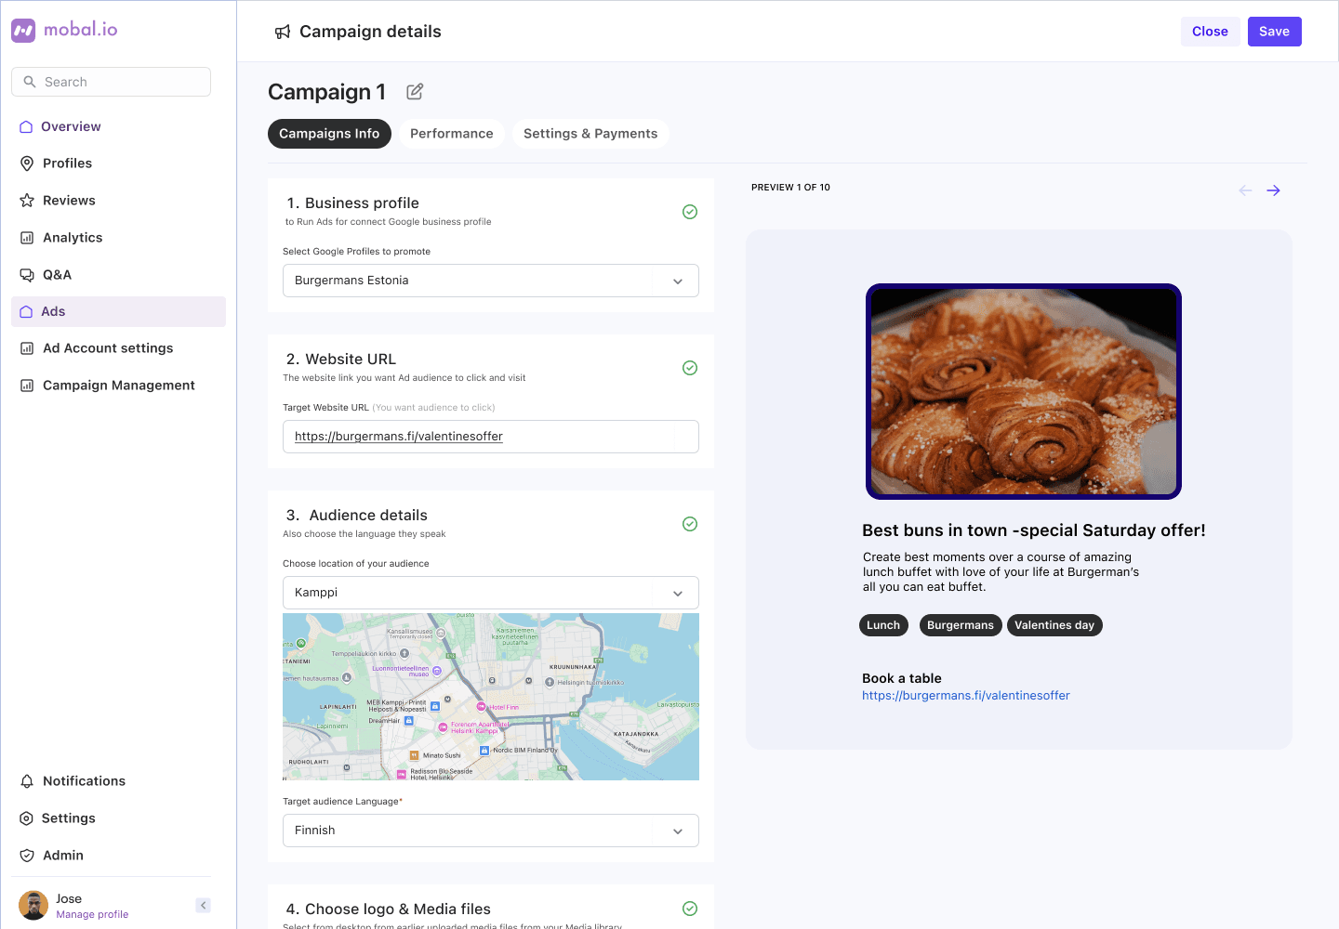Click the '4. Choose logo & Media files' heading

coord(389,909)
